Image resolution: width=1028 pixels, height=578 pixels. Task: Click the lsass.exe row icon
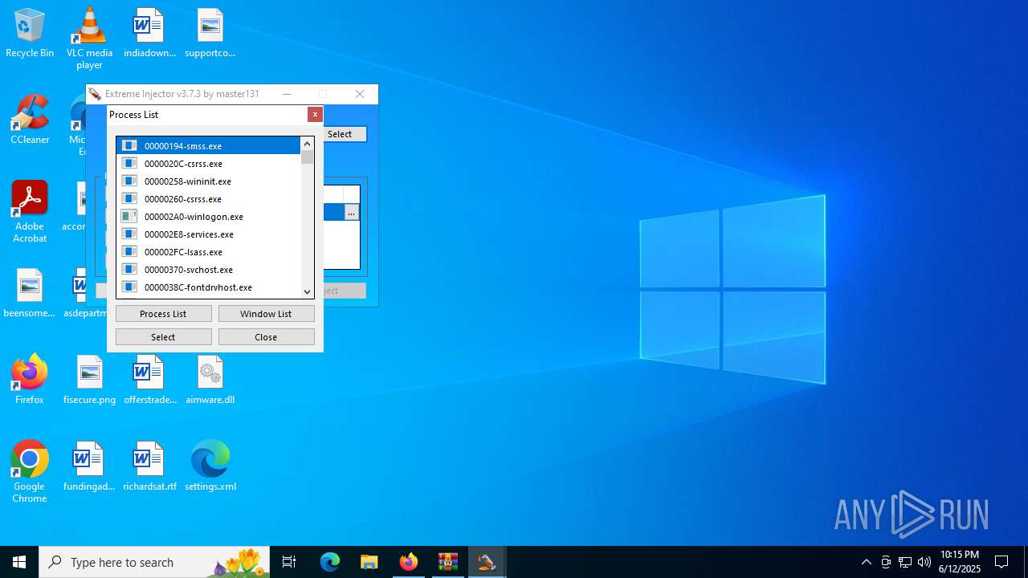pyautogui.click(x=129, y=252)
